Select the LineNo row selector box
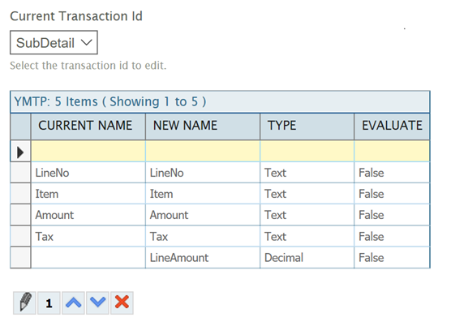Image resolution: width=451 pixels, height=326 pixels. (x=20, y=172)
